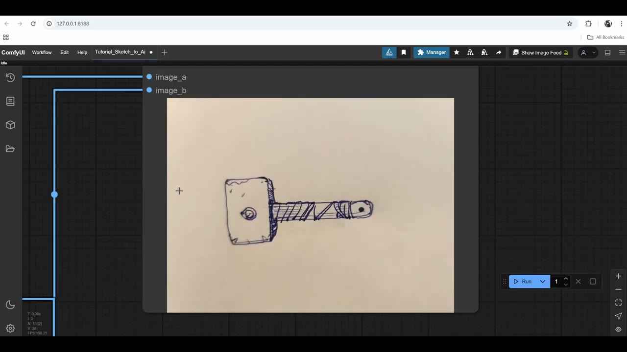Click the square icon beside the cancel X
The image size is (627, 352).
[593, 282]
